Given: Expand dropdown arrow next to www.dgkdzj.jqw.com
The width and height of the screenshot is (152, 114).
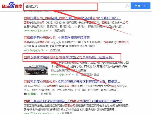Looking at the screenshot, I should [51, 31].
